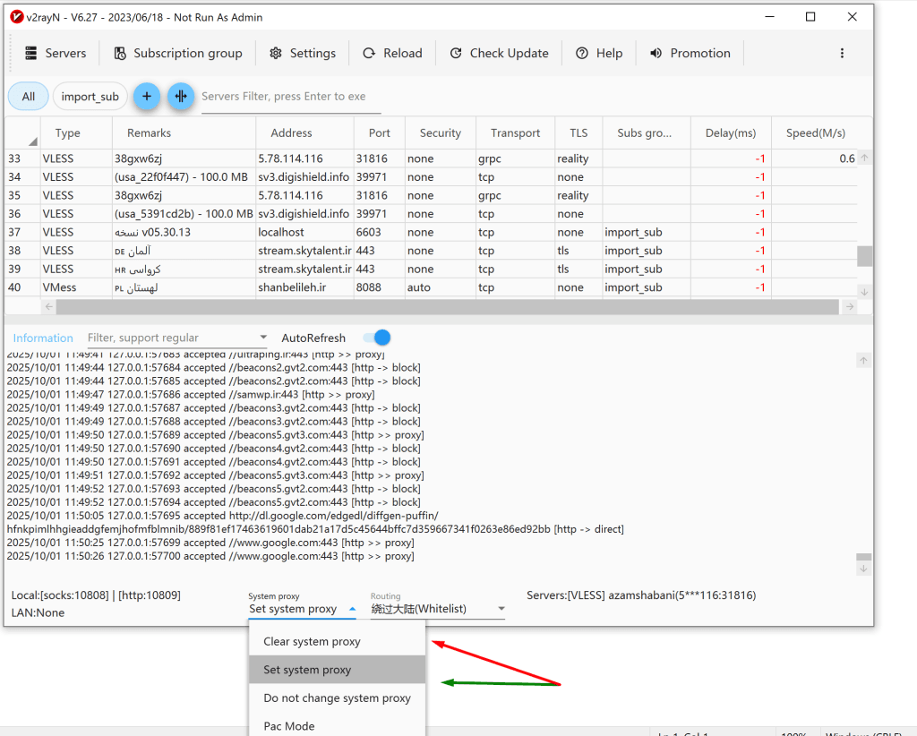The height and width of the screenshot is (736, 917).
Task: Click the blue plus add button
Action: (x=147, y=96)
